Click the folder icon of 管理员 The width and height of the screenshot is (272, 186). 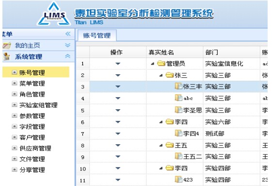pyautogui.click(x=161, y=64)
